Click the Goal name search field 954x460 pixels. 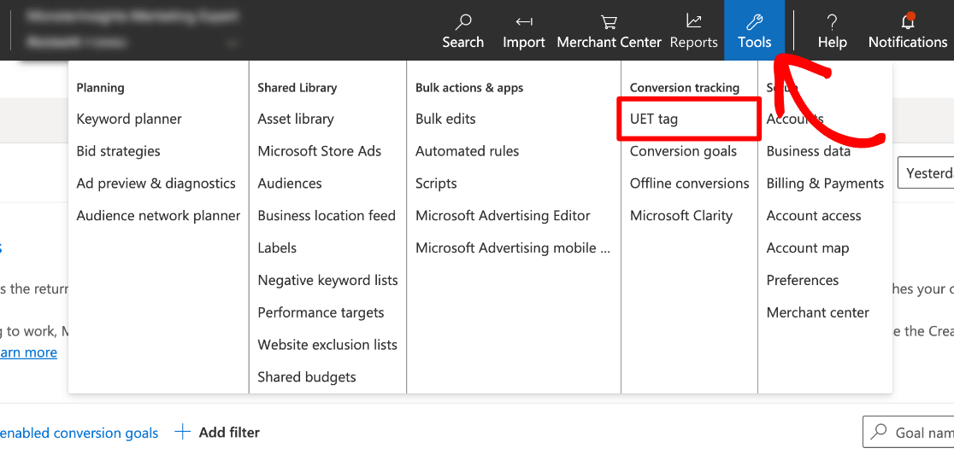click(919, 433)
